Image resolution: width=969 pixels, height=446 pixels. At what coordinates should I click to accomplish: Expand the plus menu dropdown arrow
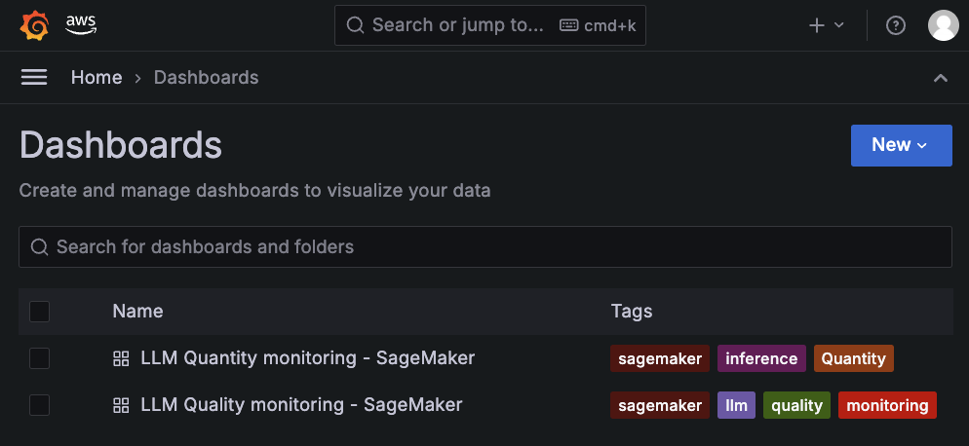[838, 25]
